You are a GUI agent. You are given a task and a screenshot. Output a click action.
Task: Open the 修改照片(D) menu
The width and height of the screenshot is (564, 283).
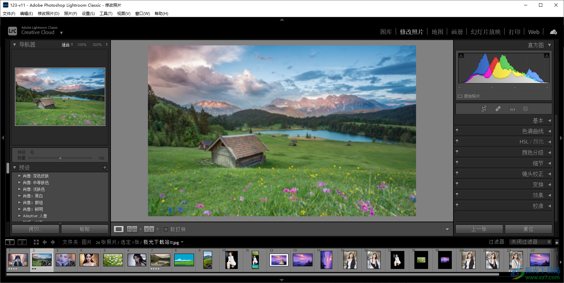(48, 14)
